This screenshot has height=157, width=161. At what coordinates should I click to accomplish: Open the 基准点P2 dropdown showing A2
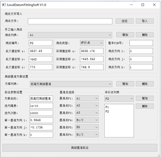[x=87, y=106]
